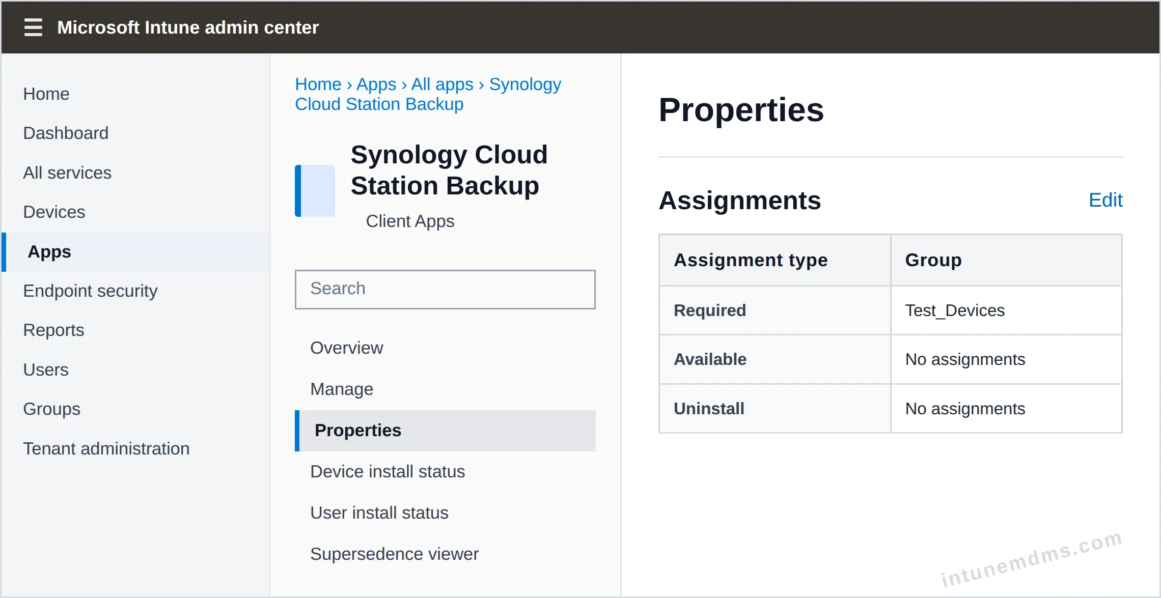Image resolution: width=1161 pixels, height=598 pixels.
Task: Select Devices in the sidebar
Action: coord(54,212)
